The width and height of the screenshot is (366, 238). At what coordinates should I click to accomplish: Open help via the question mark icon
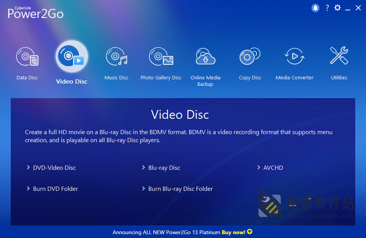(327, 8)
